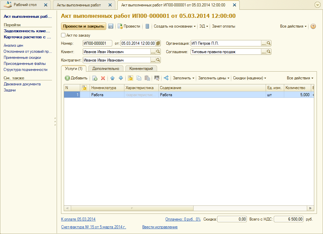The height and width of the screenshot is (234, 323).
Task: Switch to the 'Дополнительно' tab
Action: pos(106,69)
